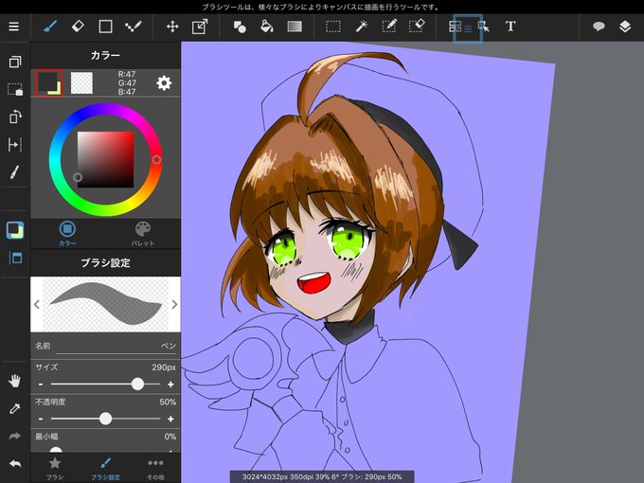Select the Text tool
The image size is (644, 483).
click(x=510, y=27)
